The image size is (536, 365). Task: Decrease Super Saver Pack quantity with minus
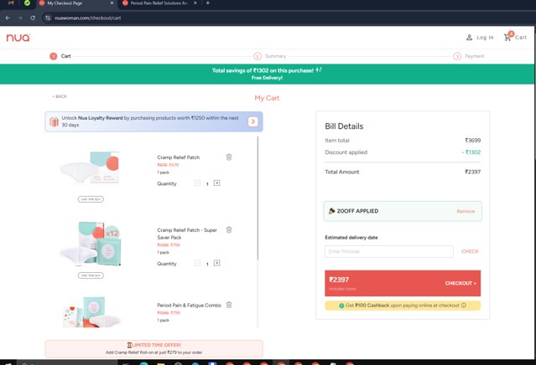198,263
